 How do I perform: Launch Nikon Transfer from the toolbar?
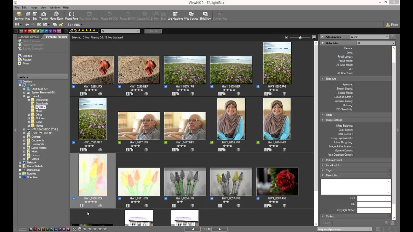point(44,16)
